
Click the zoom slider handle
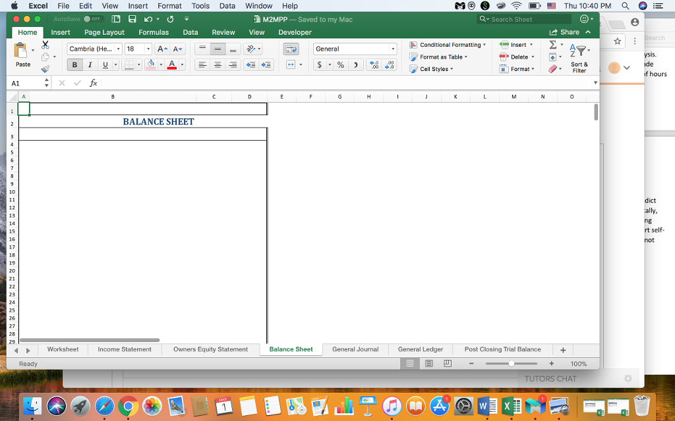click(x=511, y=363)
